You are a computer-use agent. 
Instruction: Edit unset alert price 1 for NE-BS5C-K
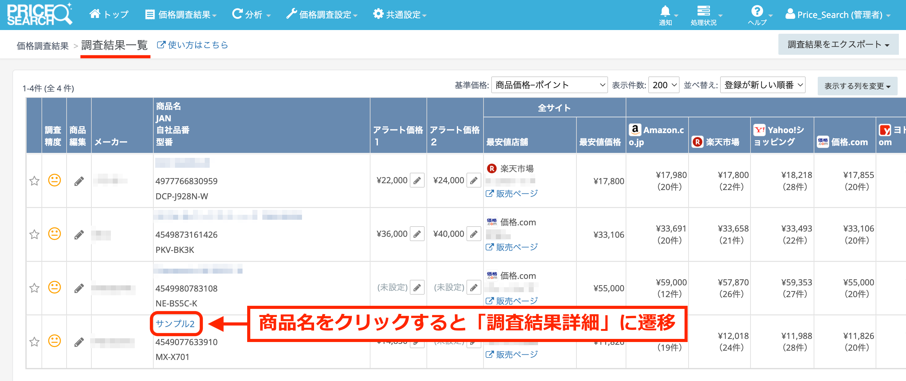click(x=417, y=288)
